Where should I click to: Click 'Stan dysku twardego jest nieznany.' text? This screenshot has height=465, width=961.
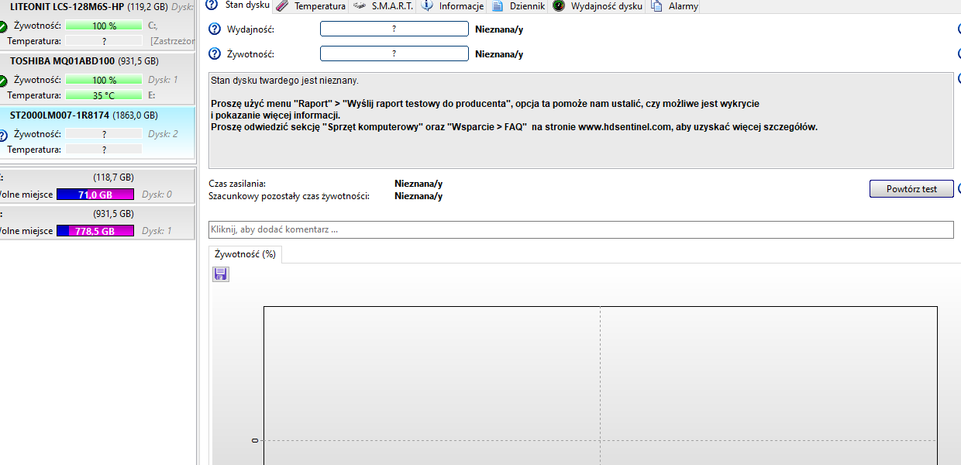tap(284, 81)
